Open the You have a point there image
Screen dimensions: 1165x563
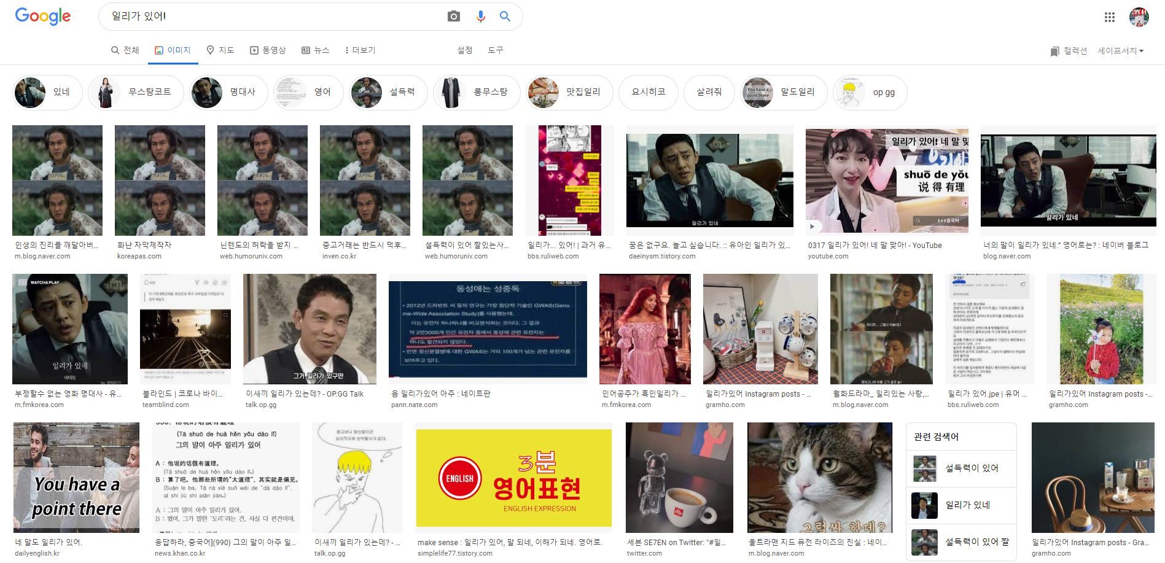(76, 478)
